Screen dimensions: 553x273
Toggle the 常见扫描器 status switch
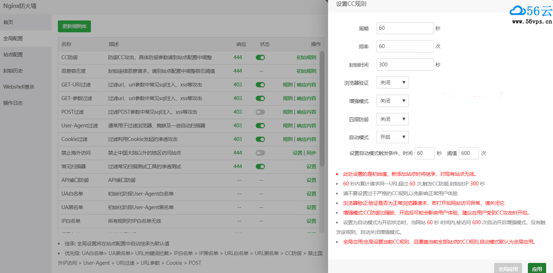tap(260, 166)
